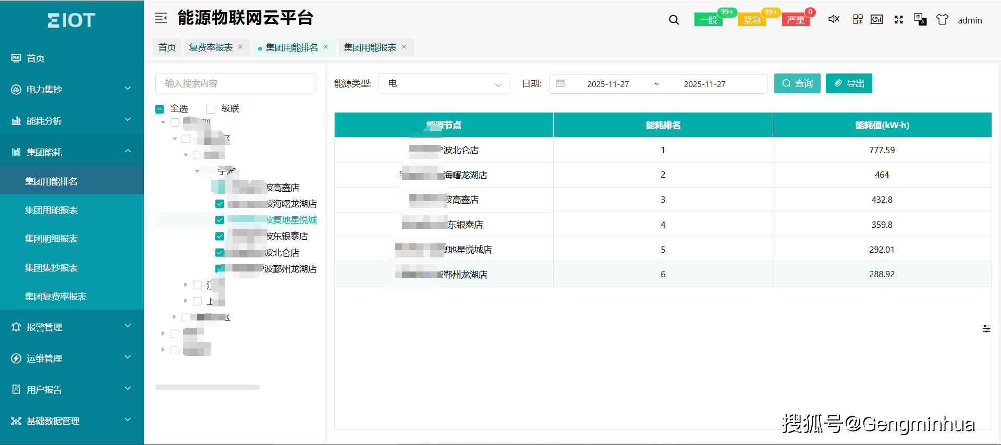Click the 查询 query button

(797, 83)
